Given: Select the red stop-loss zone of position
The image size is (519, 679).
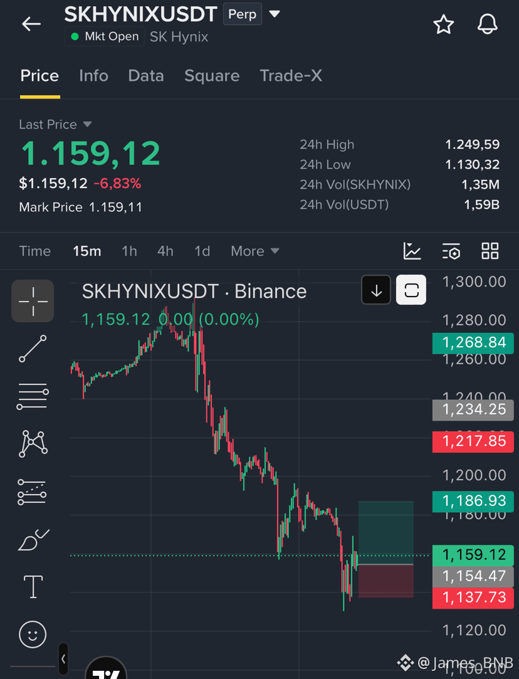Looking at the screenshot, I should tap(385, 581).
